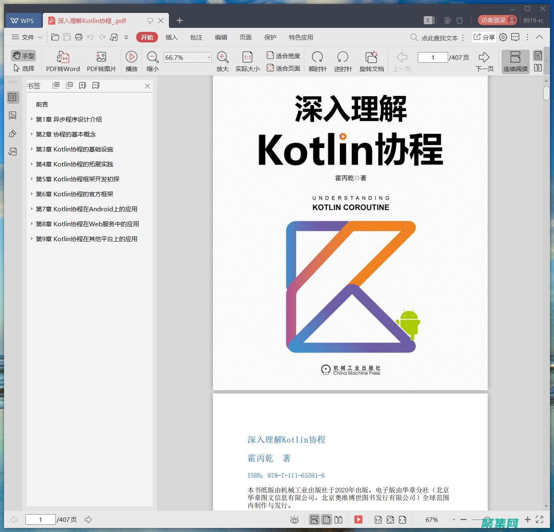
Task: Switch to the 批注 ribbon tab
Action: (x=196, y=37)
